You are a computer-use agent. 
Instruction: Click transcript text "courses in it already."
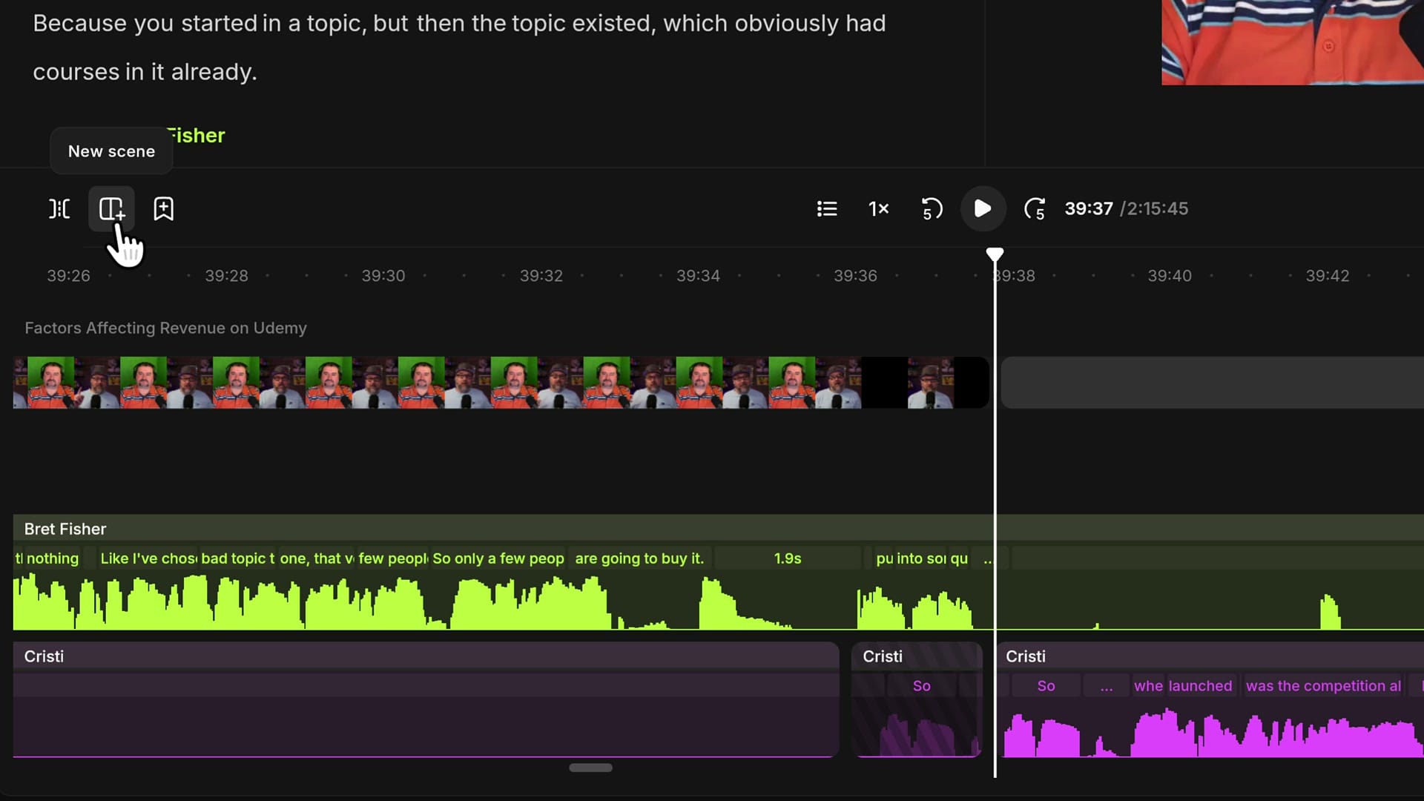point(145,72)
